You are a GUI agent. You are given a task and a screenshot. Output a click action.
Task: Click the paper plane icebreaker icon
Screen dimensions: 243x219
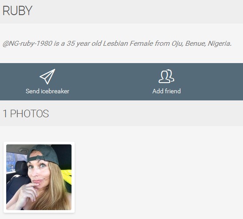[x=48, y=76]
